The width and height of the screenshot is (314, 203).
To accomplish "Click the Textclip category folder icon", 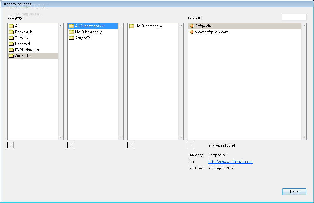I will pos(11,38).
